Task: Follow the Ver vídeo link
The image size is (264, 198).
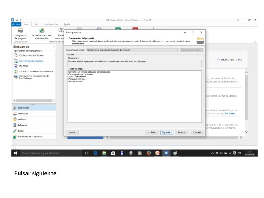Action: click(230, 113)
